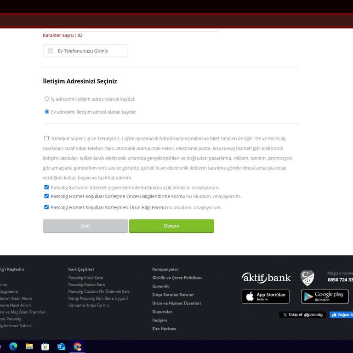Launch Microsoft Store from the taskbar
This screenshot has height=353, width=353.
[45, 346]
